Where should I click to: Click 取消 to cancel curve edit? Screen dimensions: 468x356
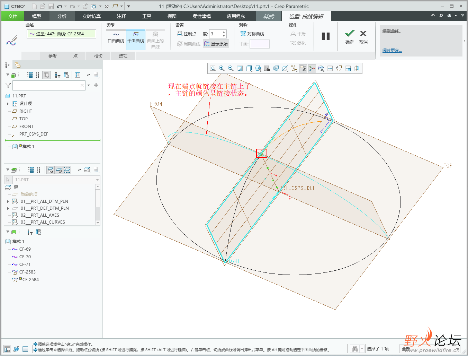[x=363, y=37]
